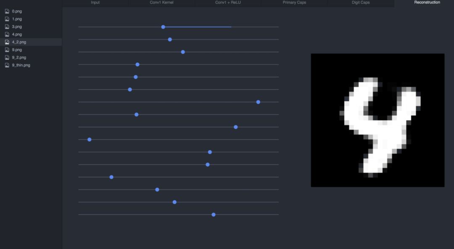This screenshot has height=249, width=454.
Task: Click the sixth slider's handle
Action: 130,90
